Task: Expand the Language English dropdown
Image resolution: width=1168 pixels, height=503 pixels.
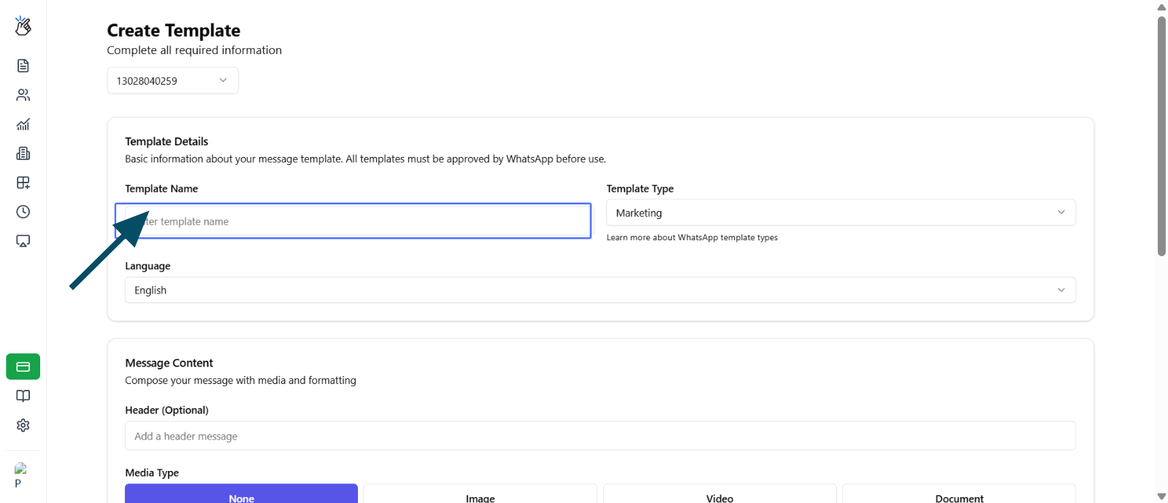Action: coord(600,290)
